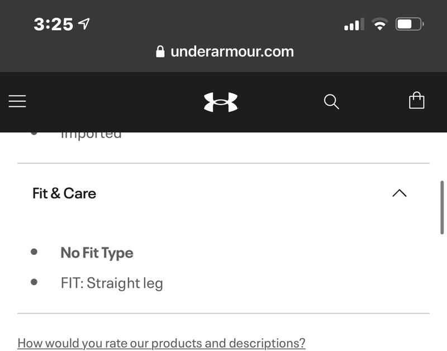Open the hamburger navigation menu
Viewport: 447px width, 351px height.
tap(17, 101)
